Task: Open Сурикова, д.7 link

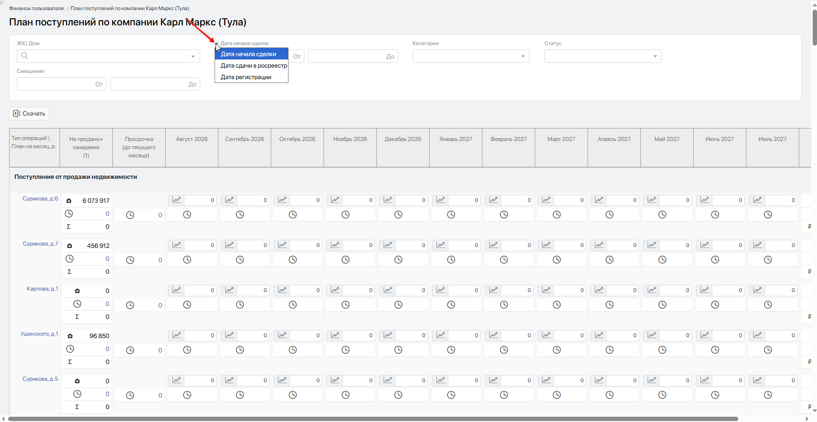Action: coord(40,244)
